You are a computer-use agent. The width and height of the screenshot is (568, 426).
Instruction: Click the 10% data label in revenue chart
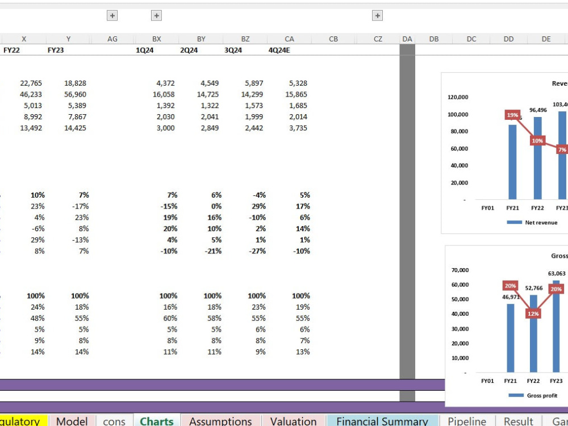(x=537, y=140)
